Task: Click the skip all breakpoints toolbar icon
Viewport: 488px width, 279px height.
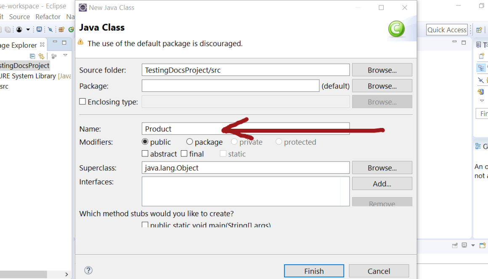Action: 50,29
